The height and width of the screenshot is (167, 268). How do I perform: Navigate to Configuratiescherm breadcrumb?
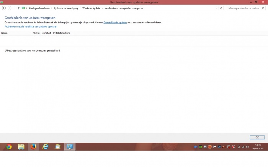point(39,8)
